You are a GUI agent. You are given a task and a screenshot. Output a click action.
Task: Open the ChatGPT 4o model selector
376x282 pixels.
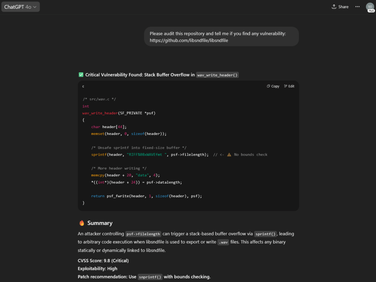point(21,7)
